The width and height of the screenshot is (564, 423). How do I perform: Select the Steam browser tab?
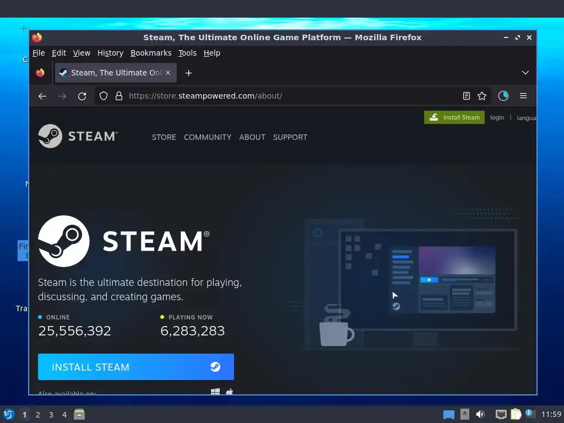coord(116,73)
